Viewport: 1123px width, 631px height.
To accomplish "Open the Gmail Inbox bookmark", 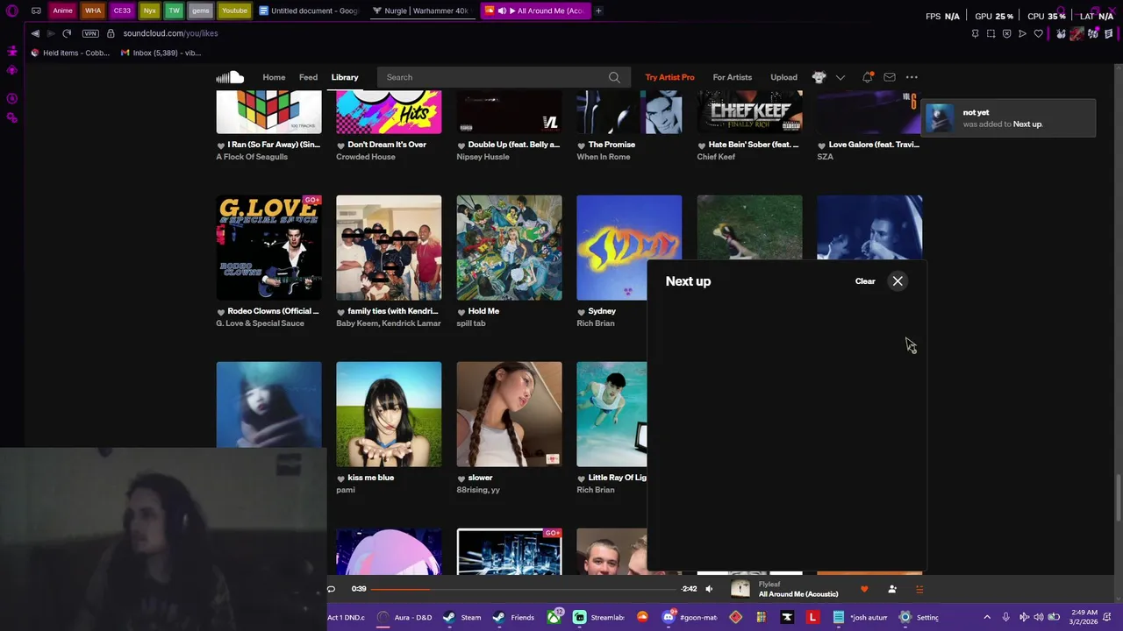I will (x=161, y=53).
